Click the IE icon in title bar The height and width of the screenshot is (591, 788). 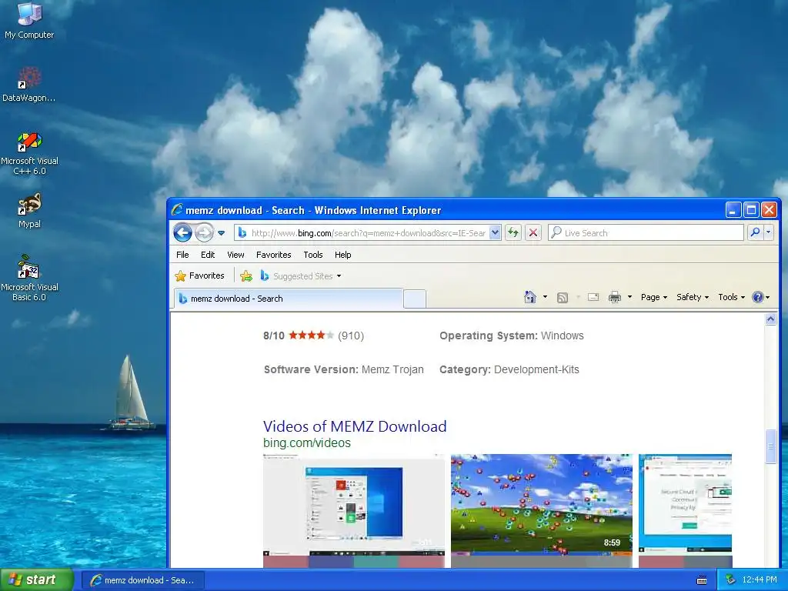177,209
